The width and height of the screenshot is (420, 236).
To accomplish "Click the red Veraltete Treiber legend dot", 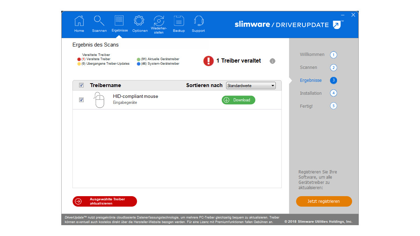I will (79, 59).
